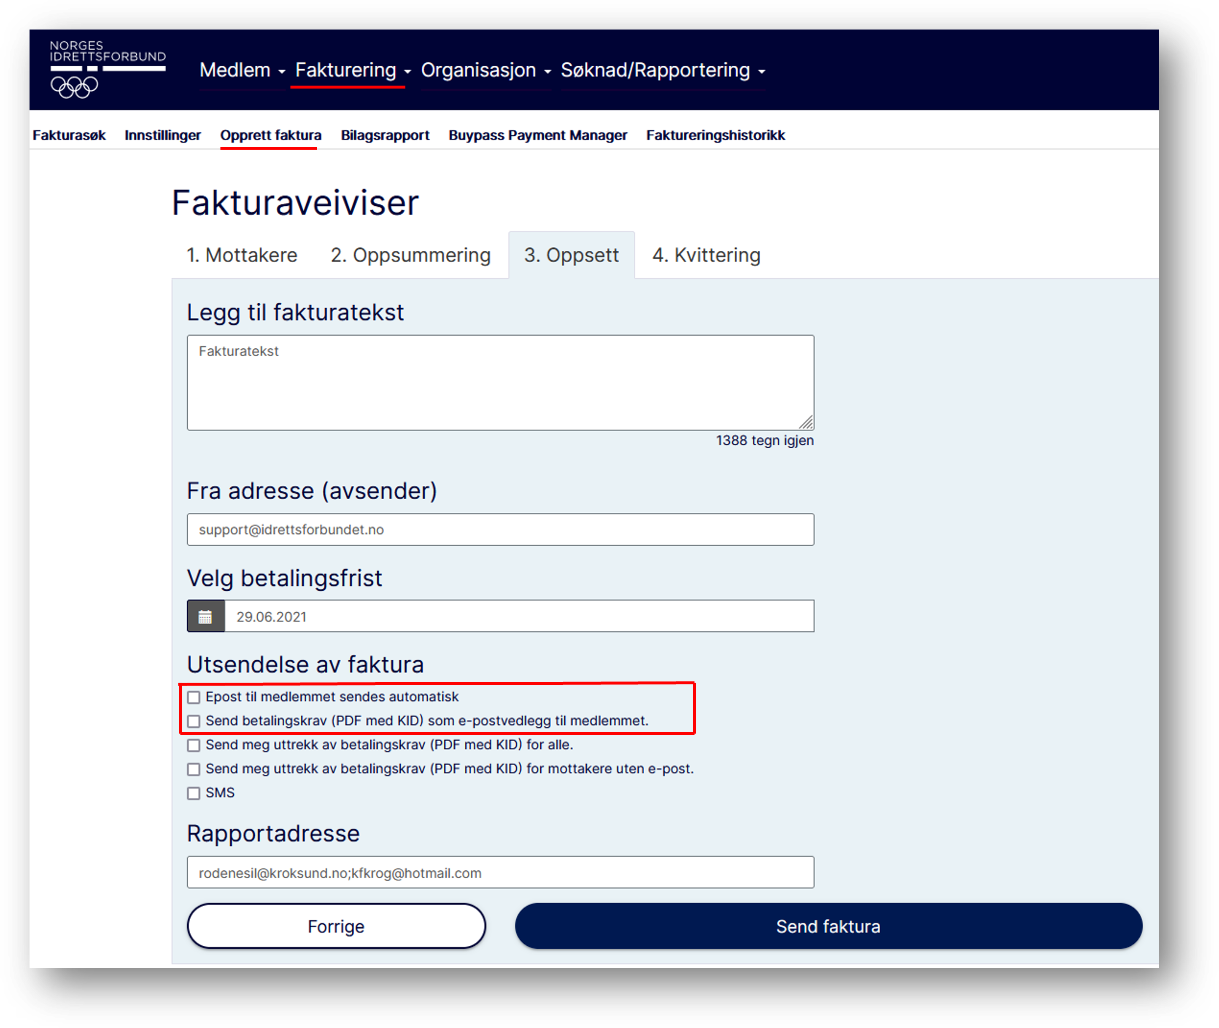1219x1028 pixels.
Task: Click the 'Rapportadresse' heading
Action: 273,834
